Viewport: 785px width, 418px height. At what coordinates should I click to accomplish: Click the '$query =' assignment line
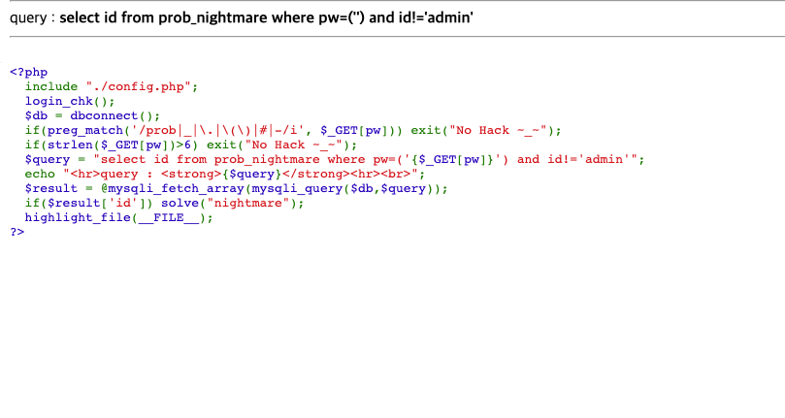pyautogui.click(x=335, y=159)
